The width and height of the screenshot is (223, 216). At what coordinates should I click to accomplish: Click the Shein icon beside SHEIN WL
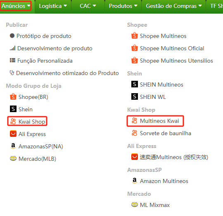point(135,96)
